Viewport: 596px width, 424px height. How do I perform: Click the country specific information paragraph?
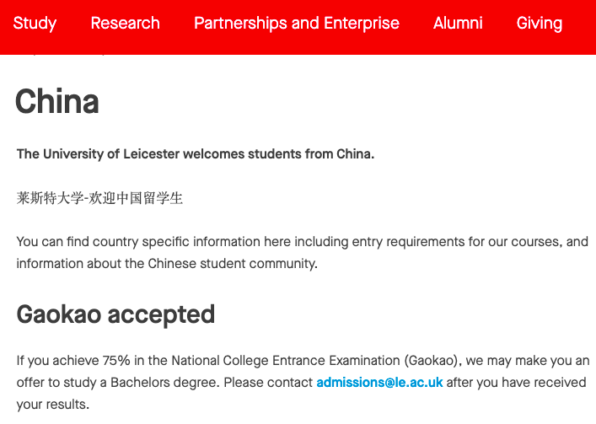click(x=302, y=252)
